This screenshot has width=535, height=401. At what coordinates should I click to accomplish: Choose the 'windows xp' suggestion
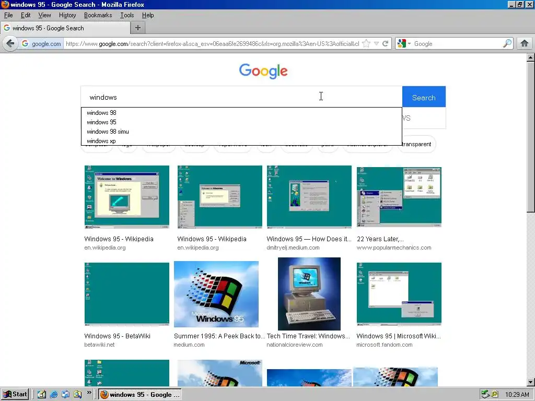(241, 141)
